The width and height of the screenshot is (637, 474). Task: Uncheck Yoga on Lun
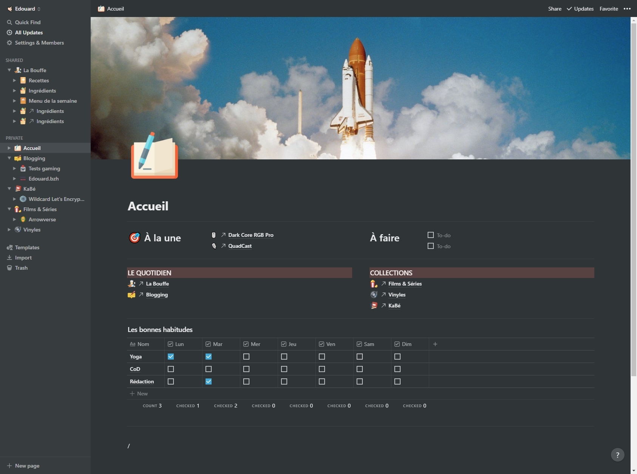pyautogui.click(x=171, y=357)
